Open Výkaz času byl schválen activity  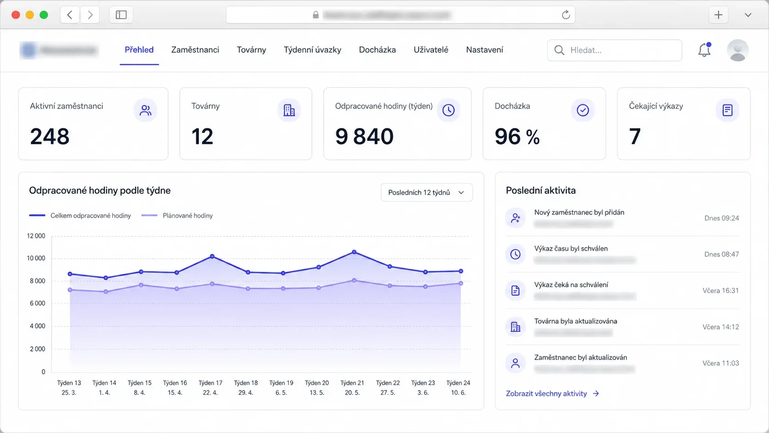coord(622,254)
